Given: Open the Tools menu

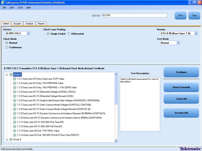Looking at the screenshot, I should [x=20, y=7].
